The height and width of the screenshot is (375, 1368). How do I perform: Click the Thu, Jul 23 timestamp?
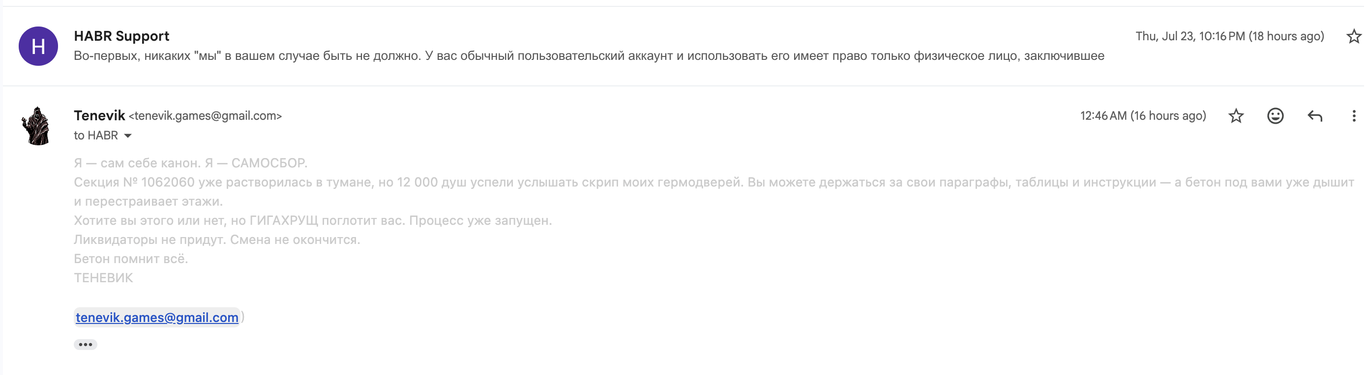1229,36
